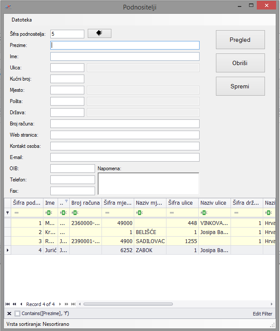Go to first record in navigator

coord(8,304)
